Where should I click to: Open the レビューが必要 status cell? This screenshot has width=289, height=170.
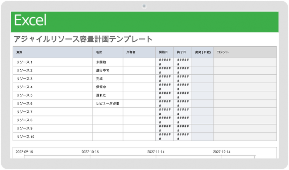pyautogui.click(x=107, y=104)
